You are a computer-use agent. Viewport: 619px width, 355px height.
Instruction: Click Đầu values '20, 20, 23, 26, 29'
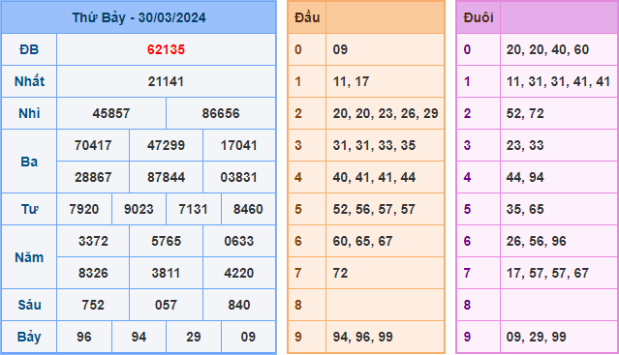(386, 113)
